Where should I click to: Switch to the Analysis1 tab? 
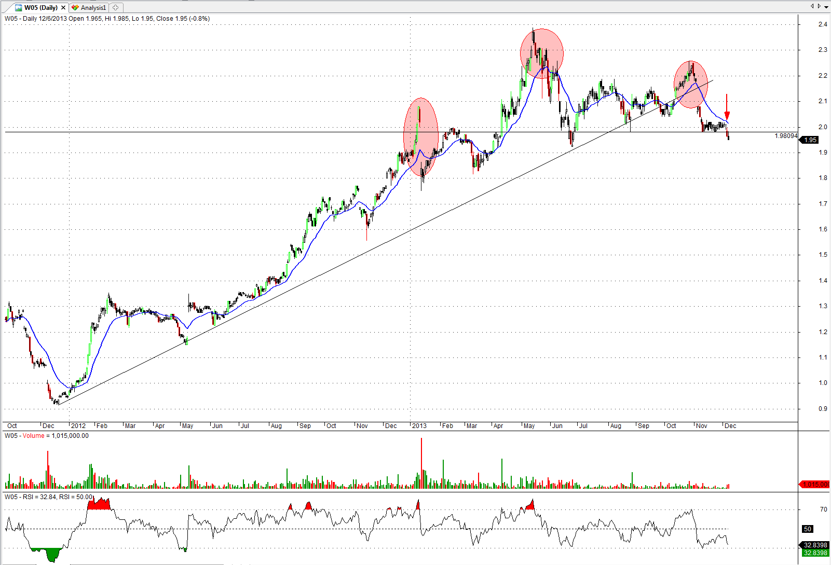tap(93, 8)
